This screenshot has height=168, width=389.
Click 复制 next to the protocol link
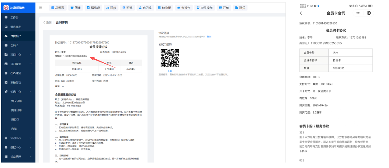209,37
